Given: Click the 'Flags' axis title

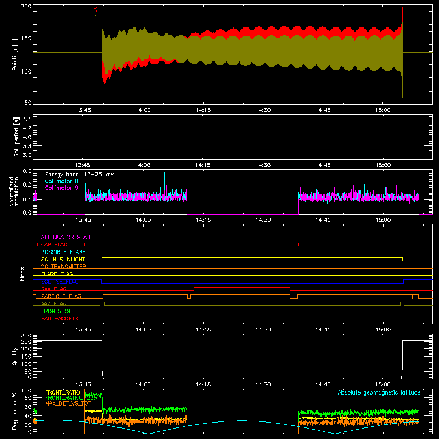Looking at the screenshot, I should pyautogui.click(x=22, y=274).
